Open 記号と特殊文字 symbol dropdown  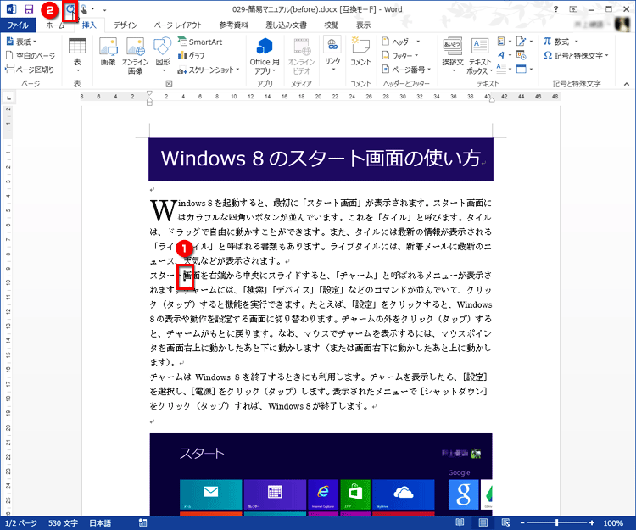tap(576, 56)
